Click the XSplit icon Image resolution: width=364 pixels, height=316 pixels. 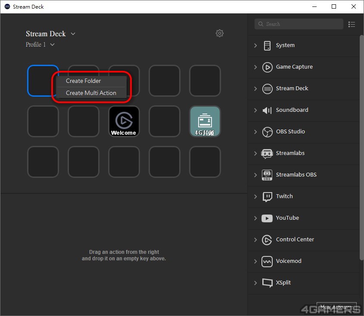click(267, 283)
